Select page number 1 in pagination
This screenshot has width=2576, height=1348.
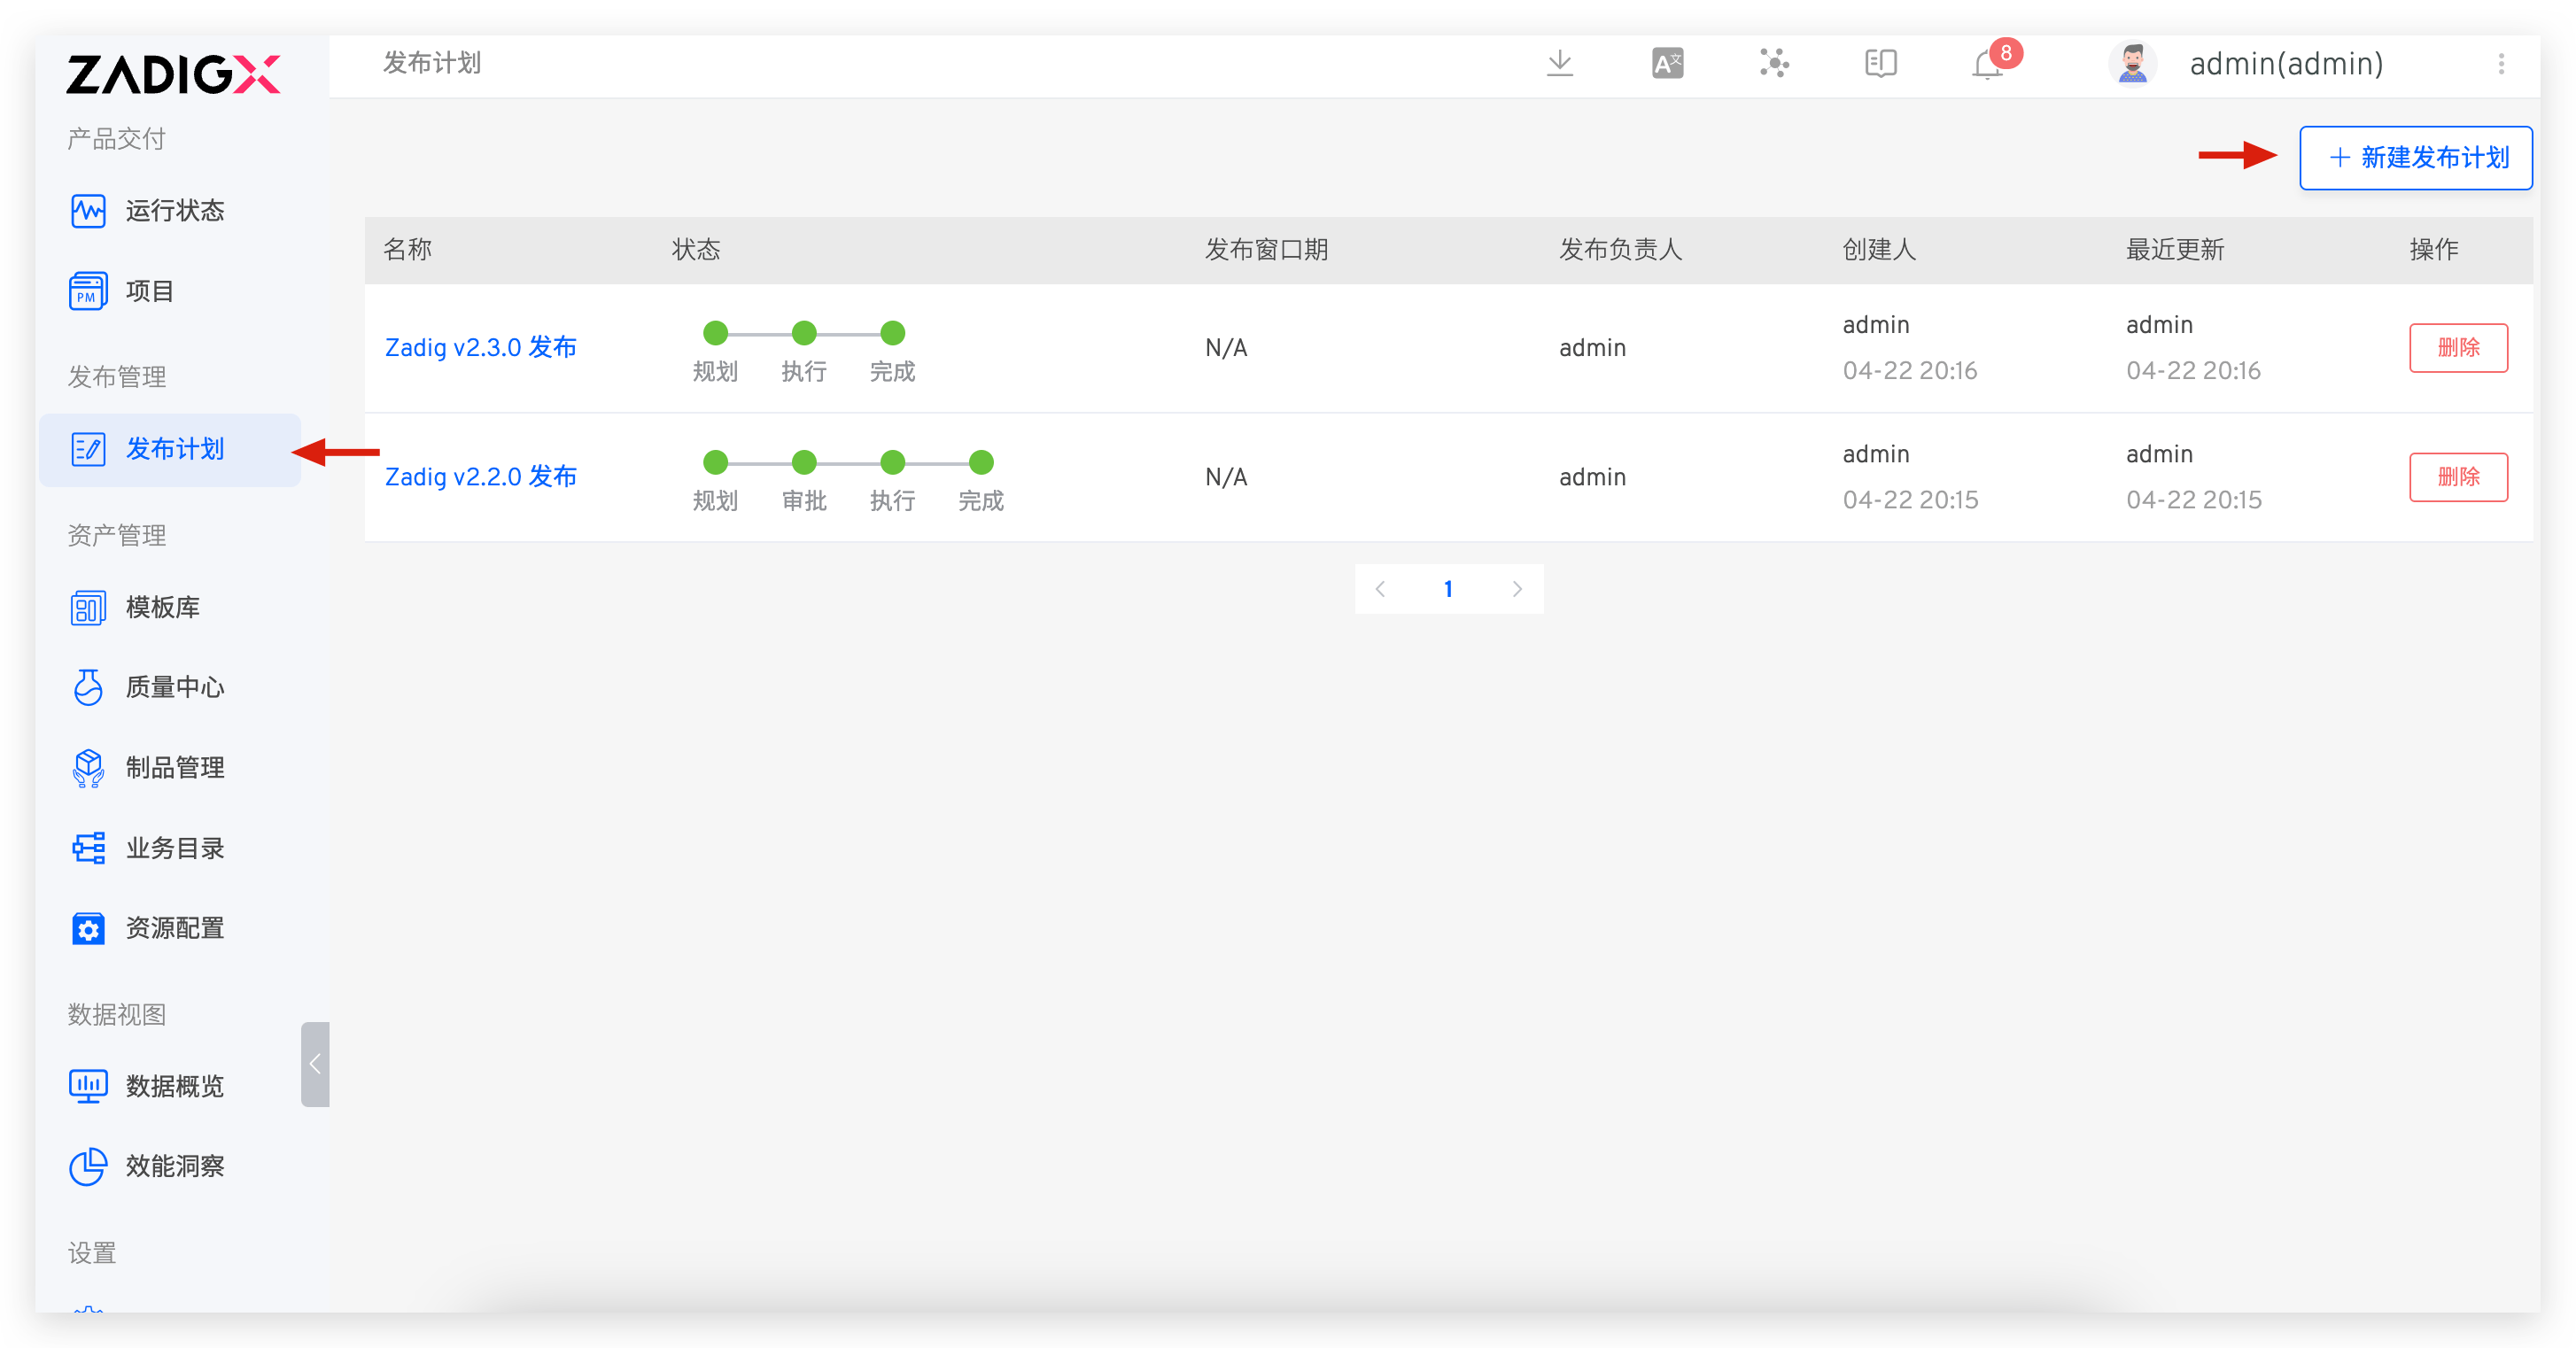[1448, 589]
